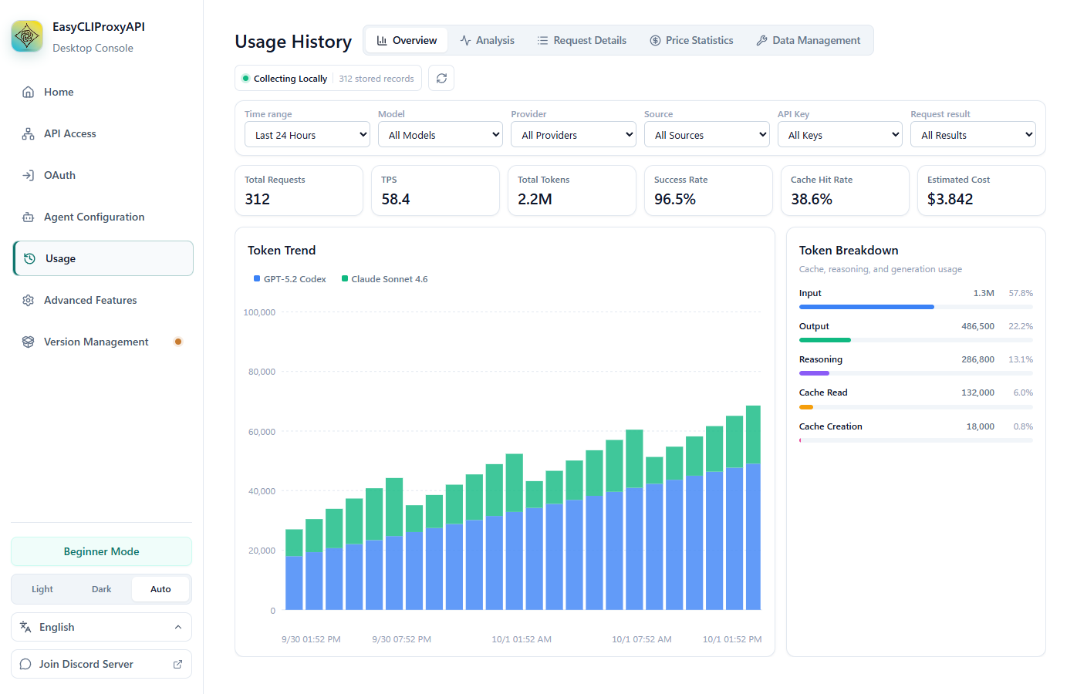
Task: Expand the English language selector
Action: [102, 627]
